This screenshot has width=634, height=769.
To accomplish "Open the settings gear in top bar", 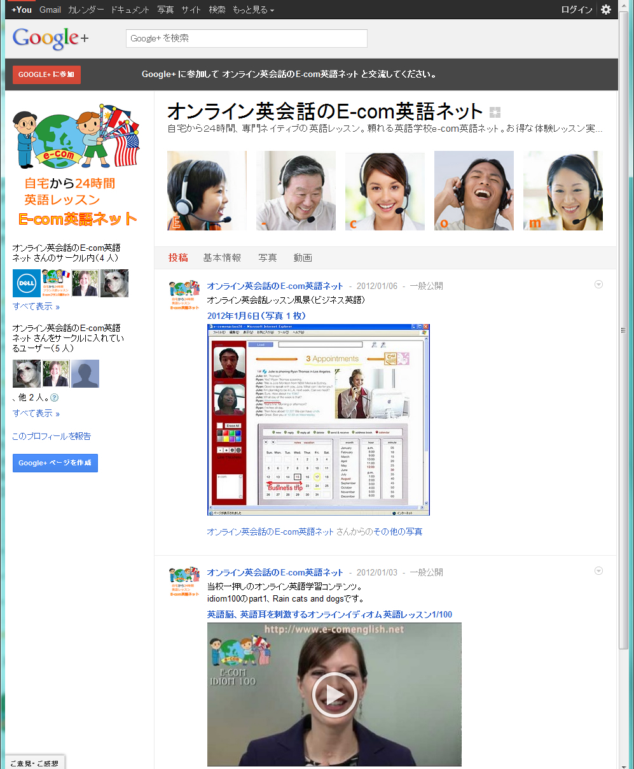I will tap(606, 10).
